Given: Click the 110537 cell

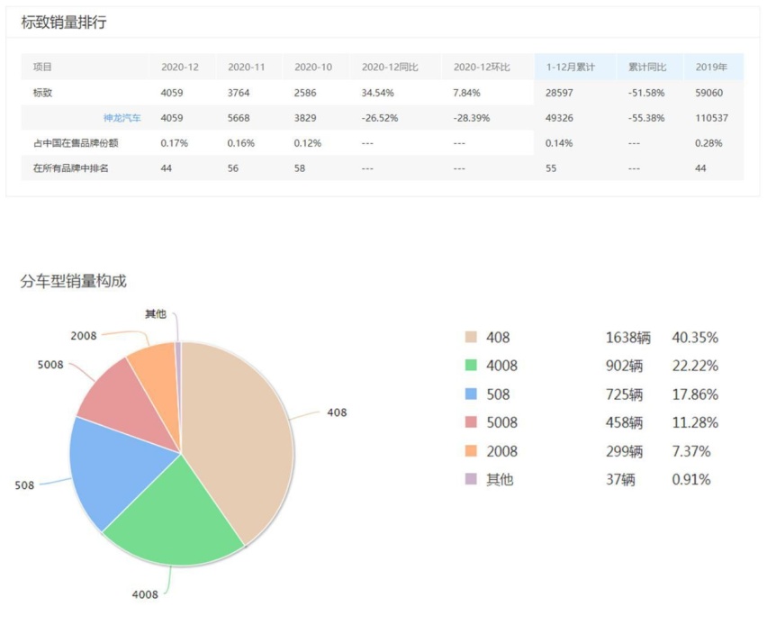Looking at the screenshot, I should [x=712, y=118].
